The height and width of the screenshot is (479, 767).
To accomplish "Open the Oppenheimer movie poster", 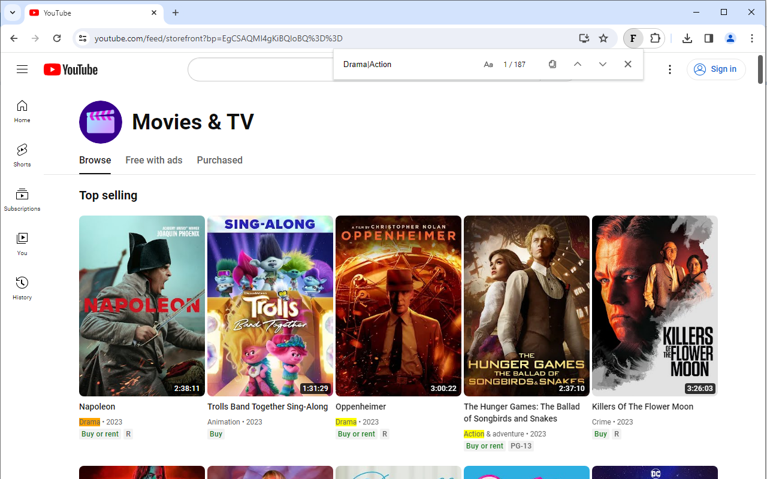I will point(398,306).
